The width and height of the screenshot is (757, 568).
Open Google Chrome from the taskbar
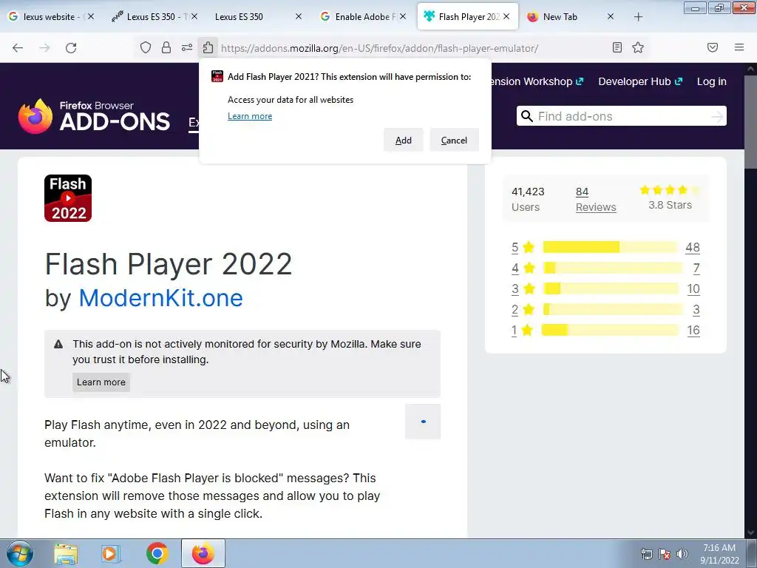coord(157,553)
